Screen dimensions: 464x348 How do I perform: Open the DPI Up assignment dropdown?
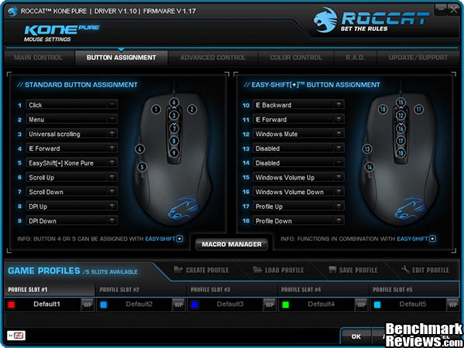[x=72, y=206]
